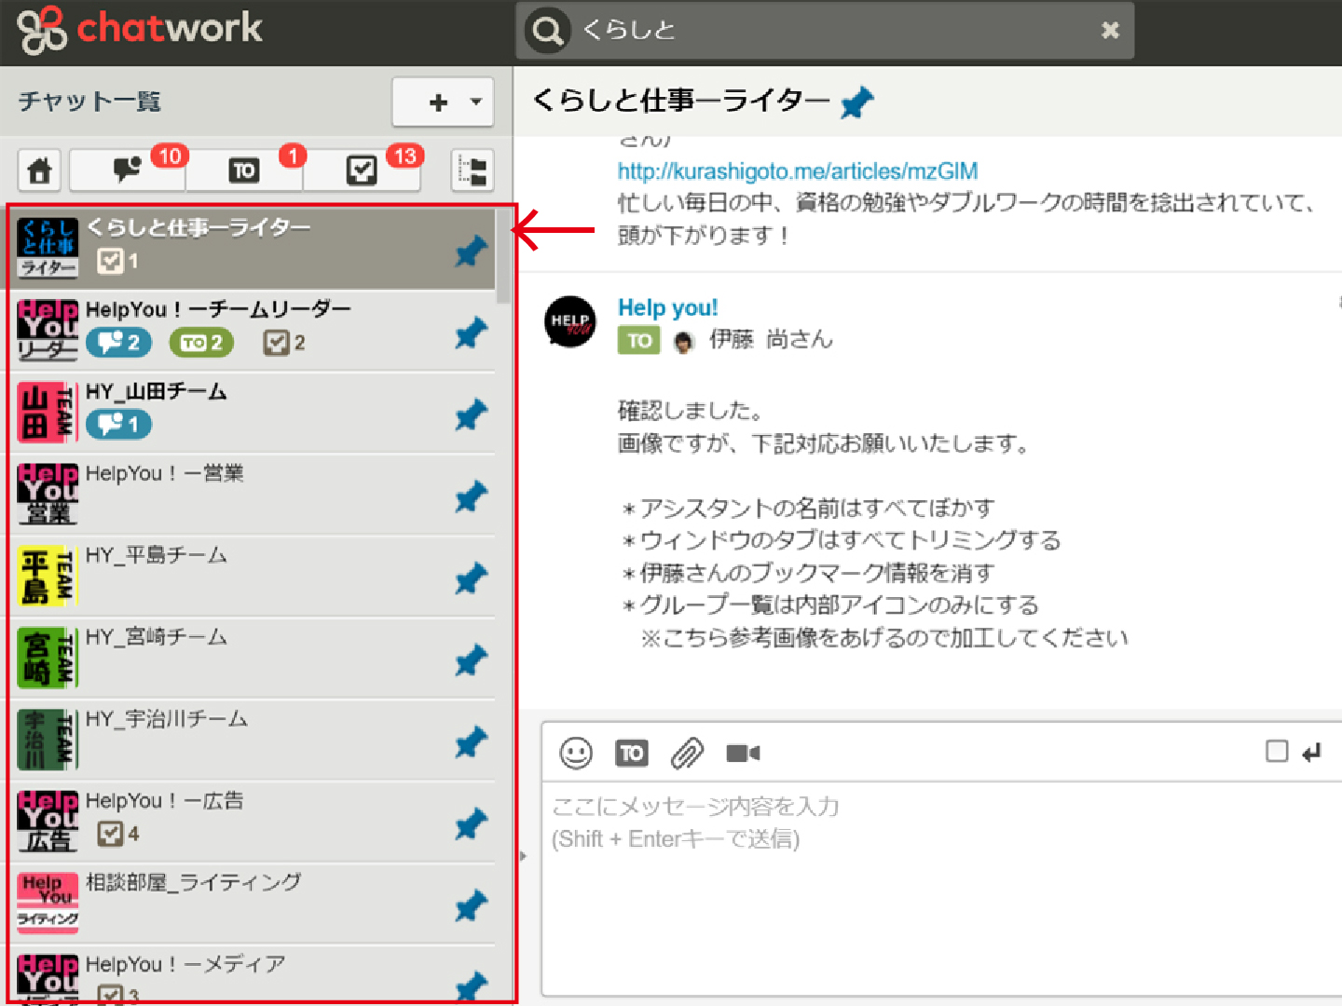
Task: Toggle pin on HY_平島チーム
Action: [471, 578]
